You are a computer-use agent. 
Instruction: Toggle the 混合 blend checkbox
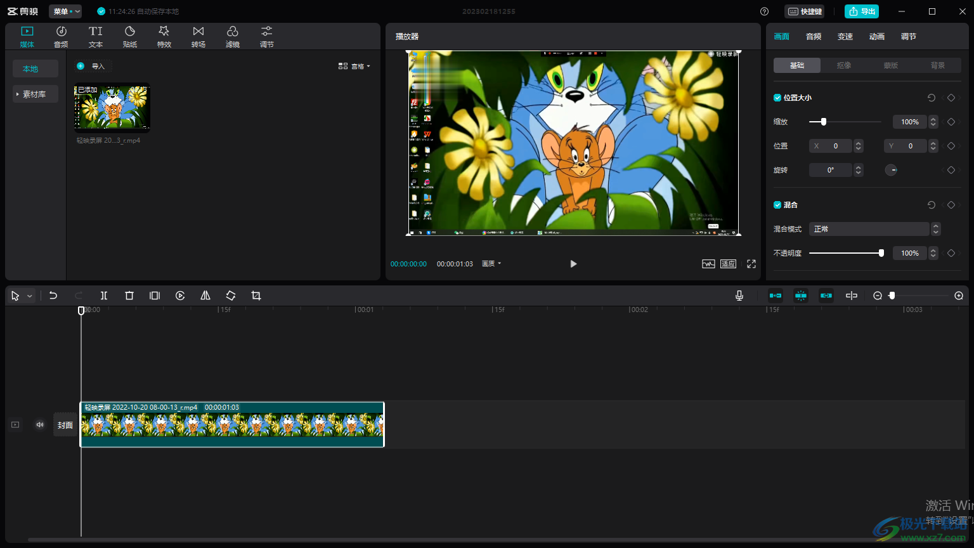coord(777,205)
